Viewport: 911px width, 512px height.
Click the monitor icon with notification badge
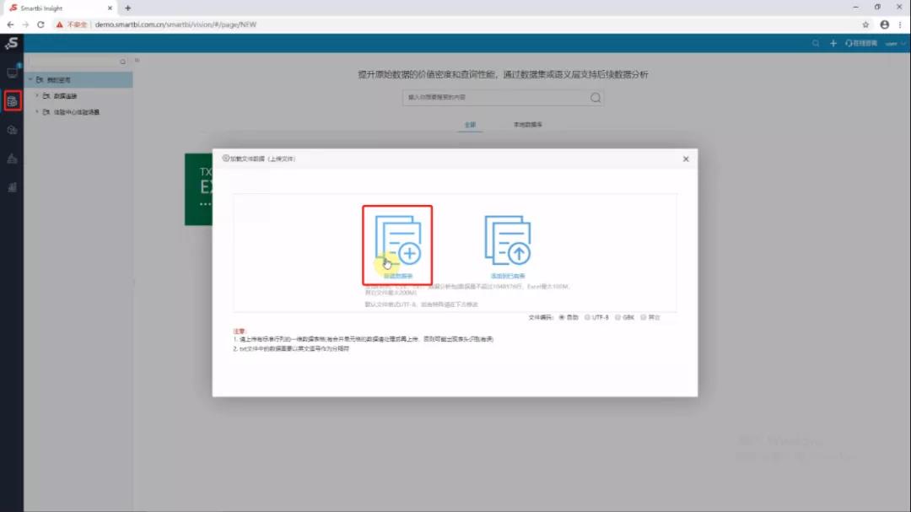[12, 72]
